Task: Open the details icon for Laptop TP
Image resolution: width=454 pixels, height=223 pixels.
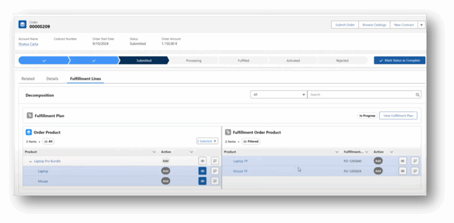Action: pyautogui.click(x=415, y=161)
